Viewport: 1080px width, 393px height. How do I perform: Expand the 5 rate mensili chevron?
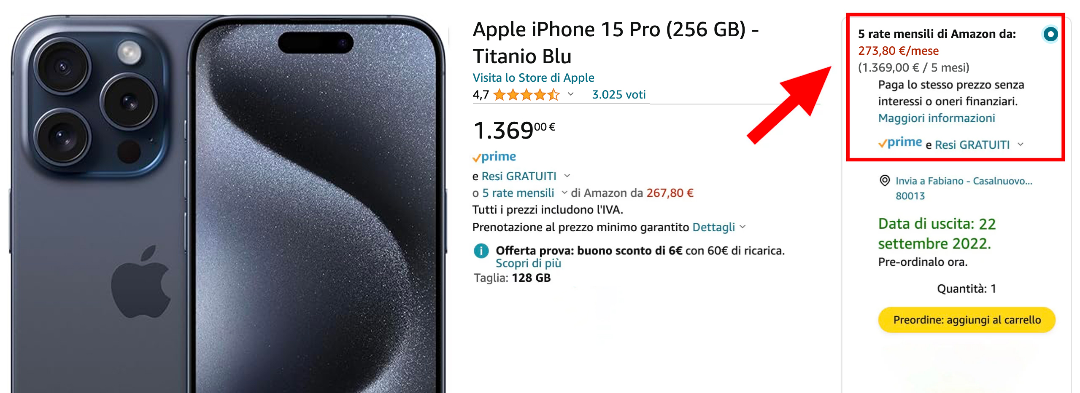point(564,192)
